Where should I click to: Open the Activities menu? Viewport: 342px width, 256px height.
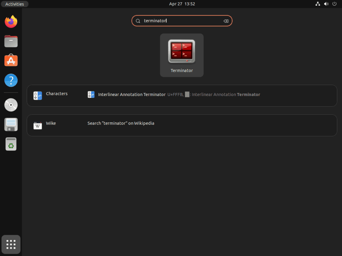coord(14,4)
